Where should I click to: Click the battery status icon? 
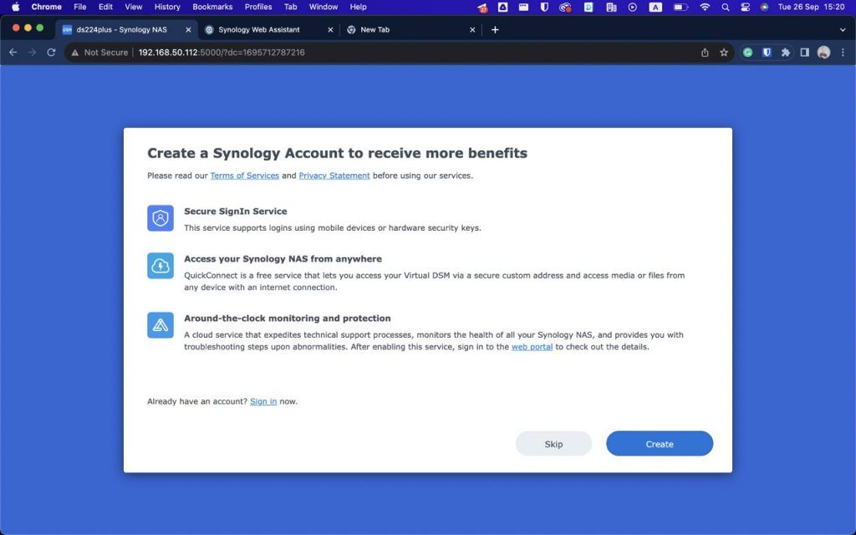click(680, 7)
